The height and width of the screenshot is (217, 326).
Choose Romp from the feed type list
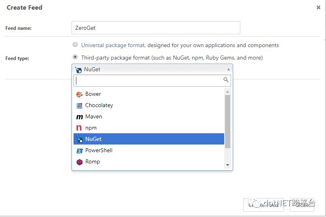point(149,161)
